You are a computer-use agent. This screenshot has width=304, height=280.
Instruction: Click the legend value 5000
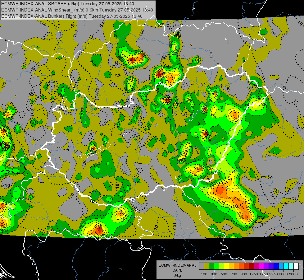(x=293, y=274)
